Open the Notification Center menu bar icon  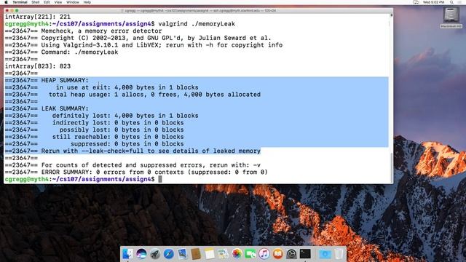[x=460, y=2]
